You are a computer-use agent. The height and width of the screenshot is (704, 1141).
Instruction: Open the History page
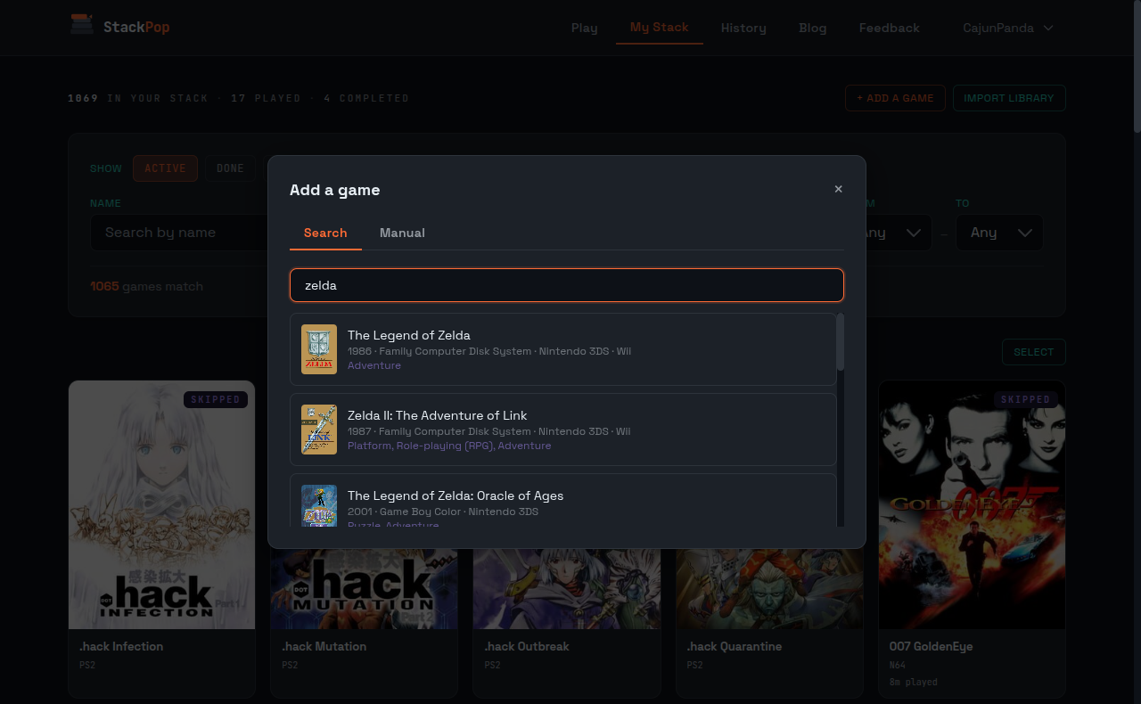743,28
